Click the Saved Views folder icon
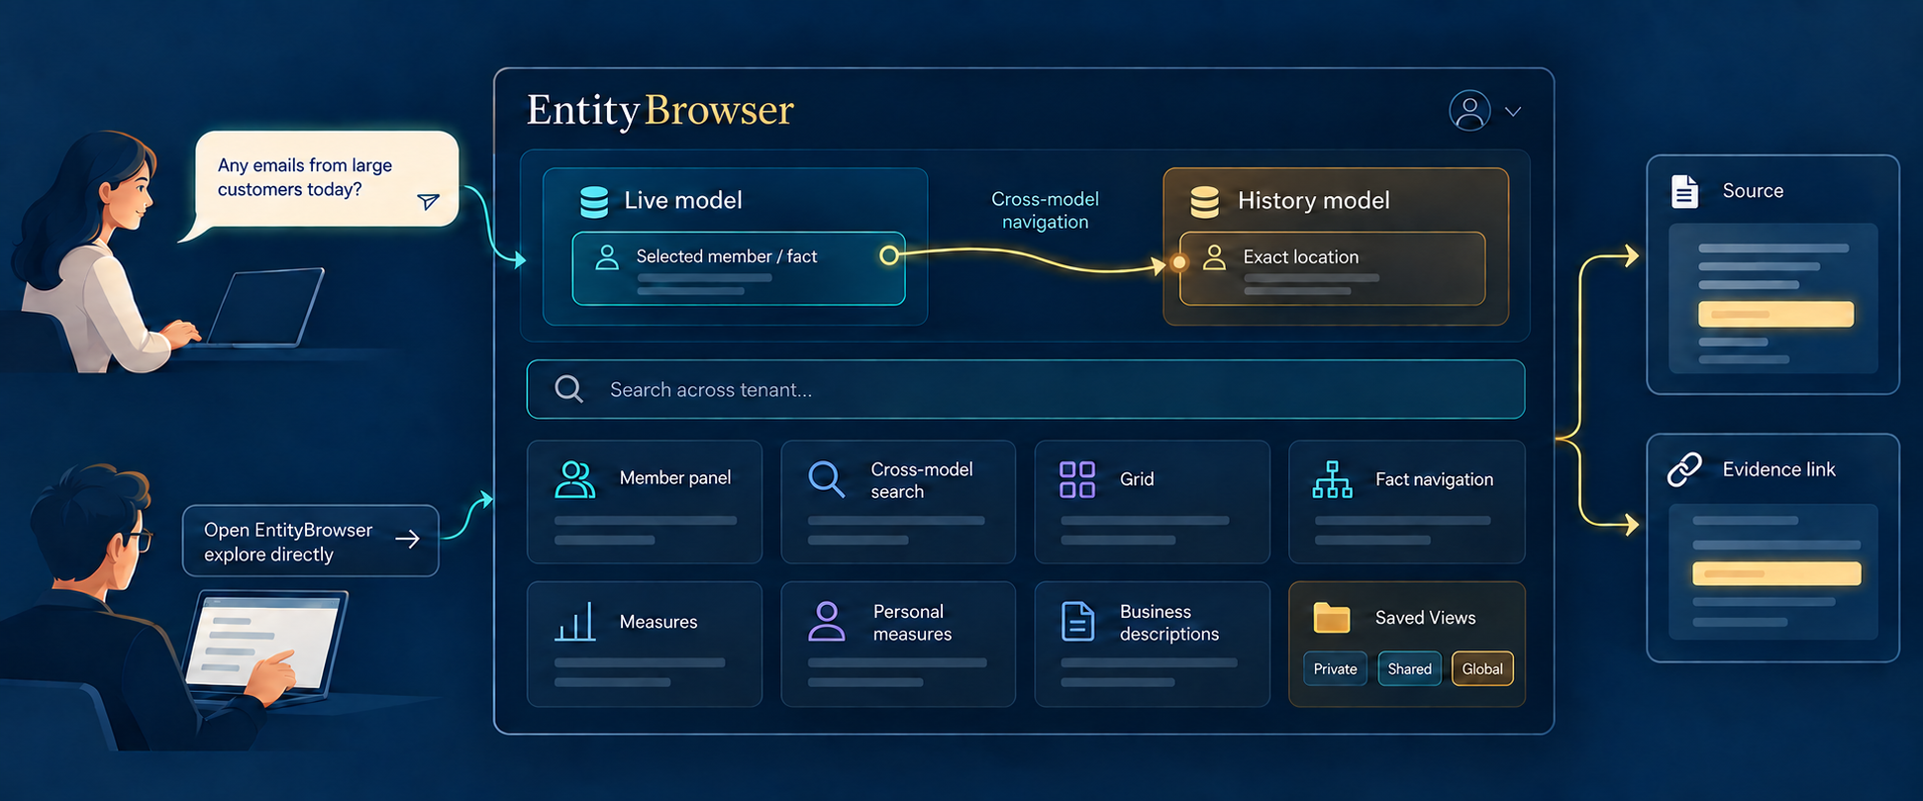The image size is (1923, 801). pos(1332,618)
